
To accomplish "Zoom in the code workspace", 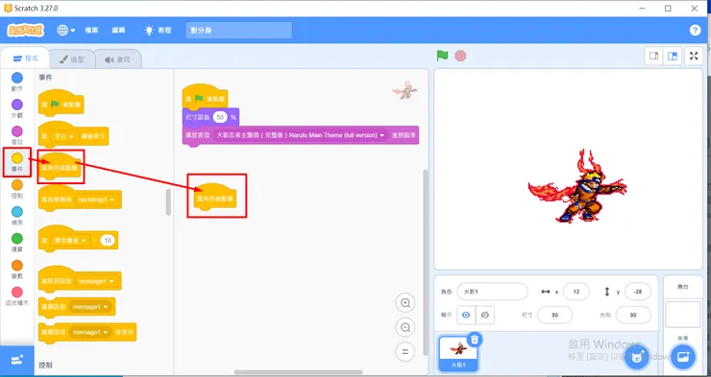I will [x=405, y=303].
